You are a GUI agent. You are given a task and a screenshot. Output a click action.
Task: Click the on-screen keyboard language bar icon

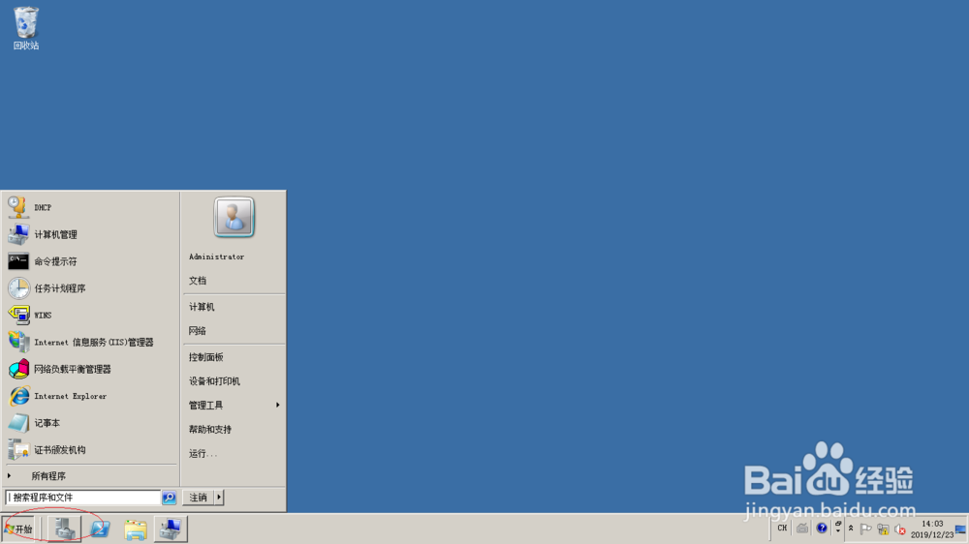point(802,528)
